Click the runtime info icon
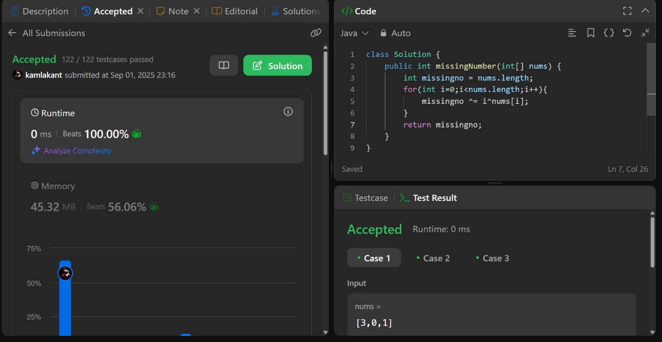Viewport: 662px width, 342px height. point(288,112)
